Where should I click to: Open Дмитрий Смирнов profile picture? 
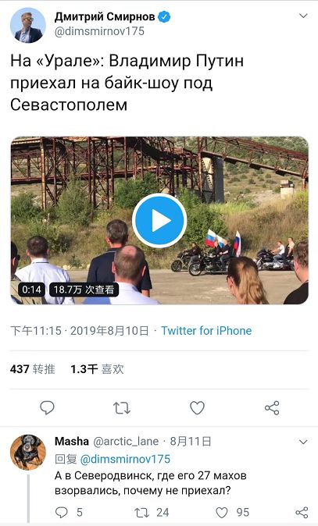pos(27,25)
